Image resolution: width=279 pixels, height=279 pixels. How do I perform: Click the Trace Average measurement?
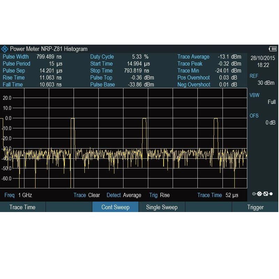click(194, 56)
